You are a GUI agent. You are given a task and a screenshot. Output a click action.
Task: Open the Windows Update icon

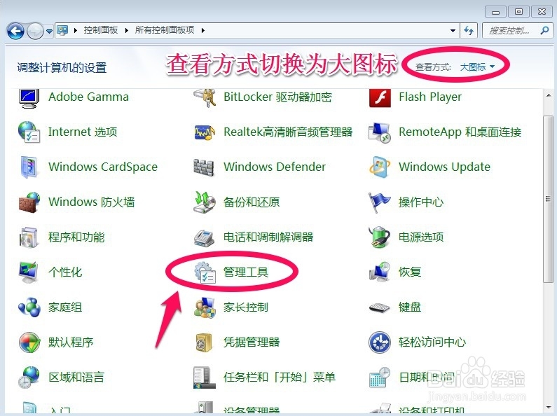click(380, 167)
